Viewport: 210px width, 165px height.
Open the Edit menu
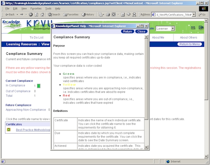coord(15,8)
